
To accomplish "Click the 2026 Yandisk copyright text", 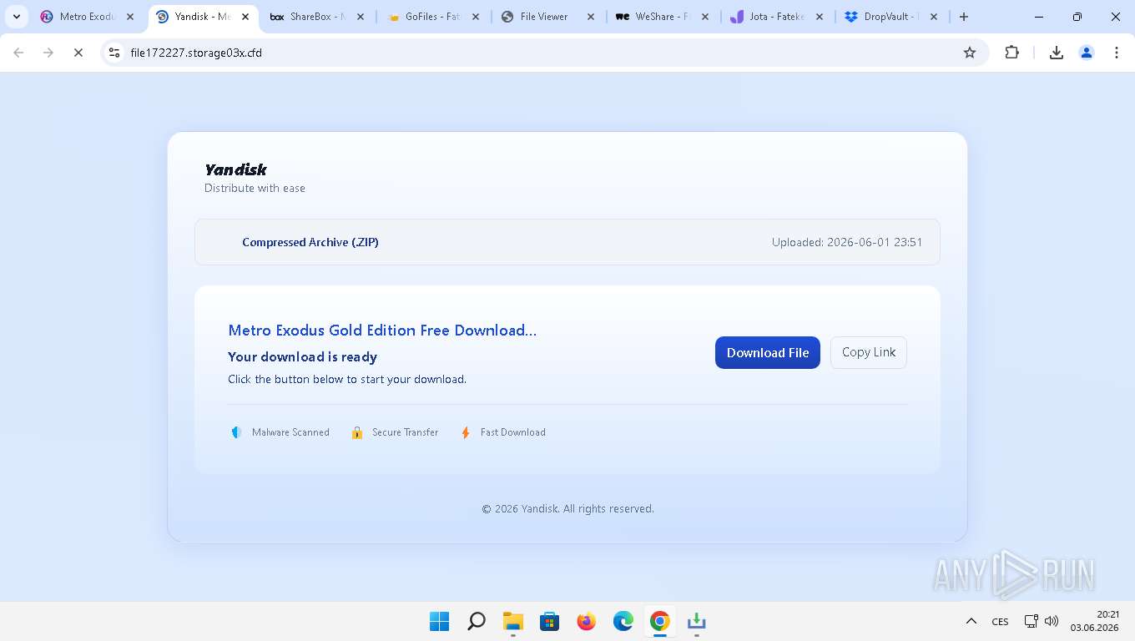I will [x=567, y=508].
